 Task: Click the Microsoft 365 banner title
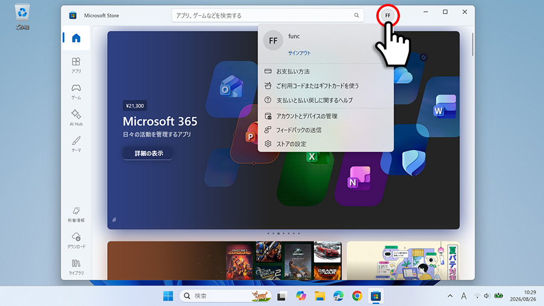(x=160, y=121)
